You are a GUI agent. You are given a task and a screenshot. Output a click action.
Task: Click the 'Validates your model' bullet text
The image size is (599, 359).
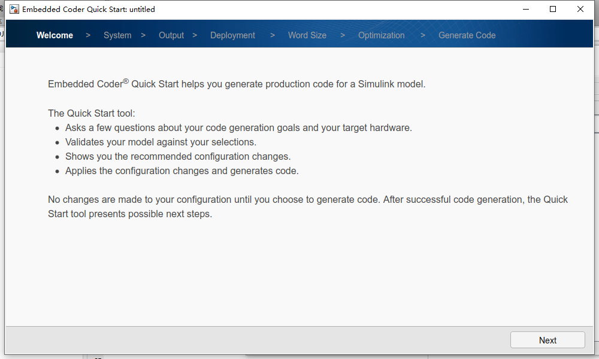click(x=161, y=142)
